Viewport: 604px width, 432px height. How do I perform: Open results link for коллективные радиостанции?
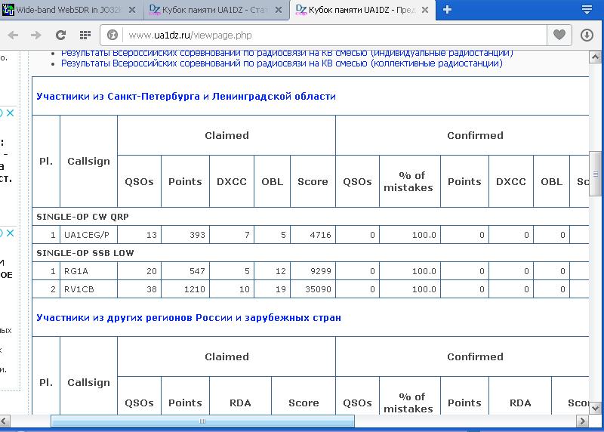point(282,63)
